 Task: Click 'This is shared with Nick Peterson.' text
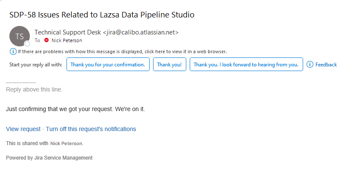pos(45,143)
